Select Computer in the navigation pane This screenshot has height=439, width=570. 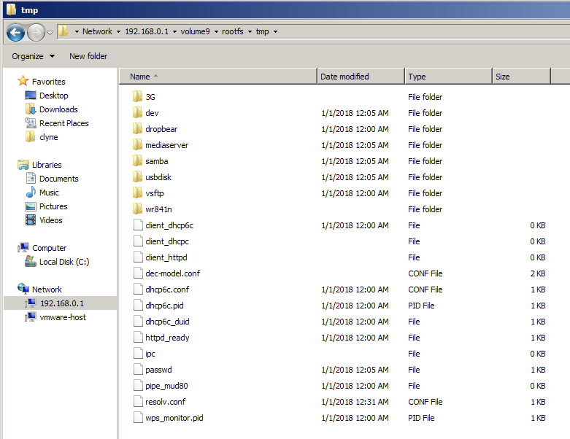[x=50, y=248]
